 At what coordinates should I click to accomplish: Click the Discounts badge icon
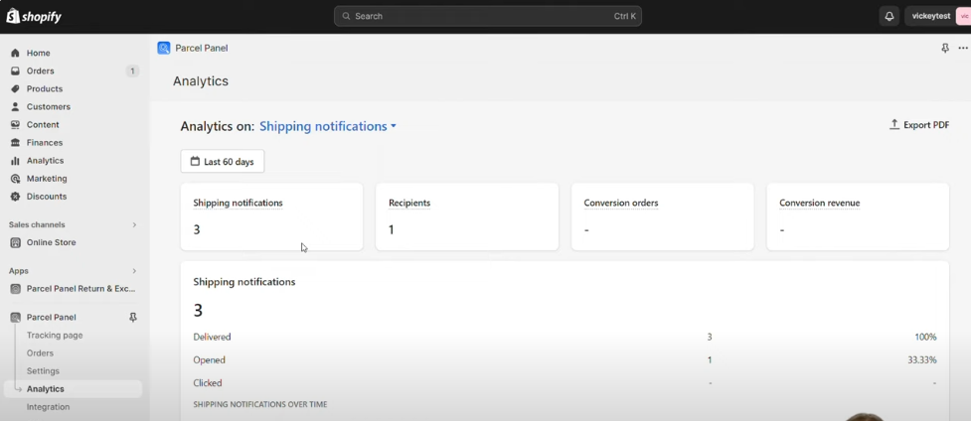click(16, 197)
